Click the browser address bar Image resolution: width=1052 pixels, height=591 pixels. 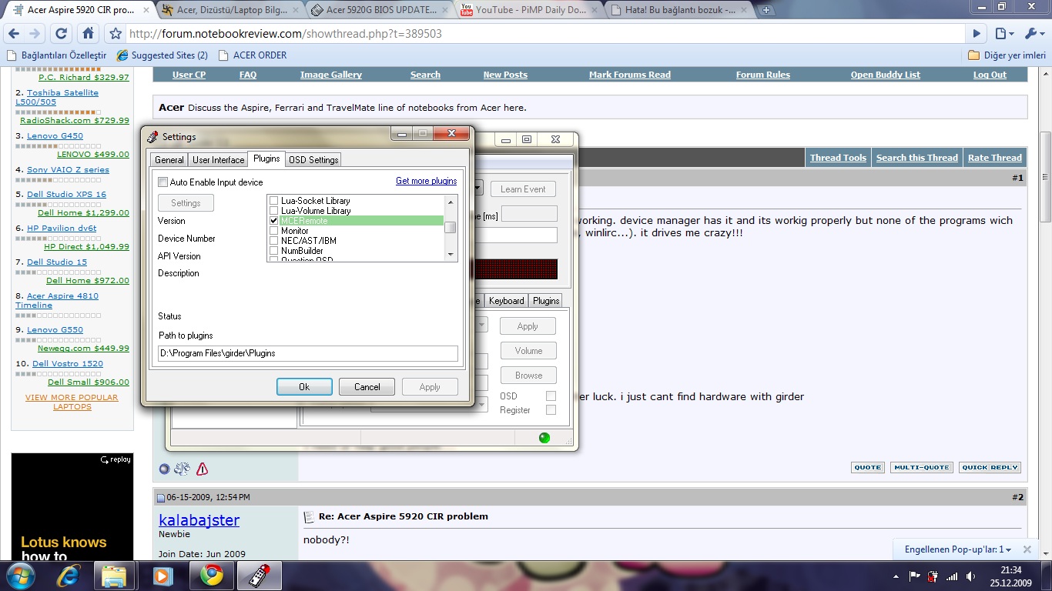click(x=545, y=34)
